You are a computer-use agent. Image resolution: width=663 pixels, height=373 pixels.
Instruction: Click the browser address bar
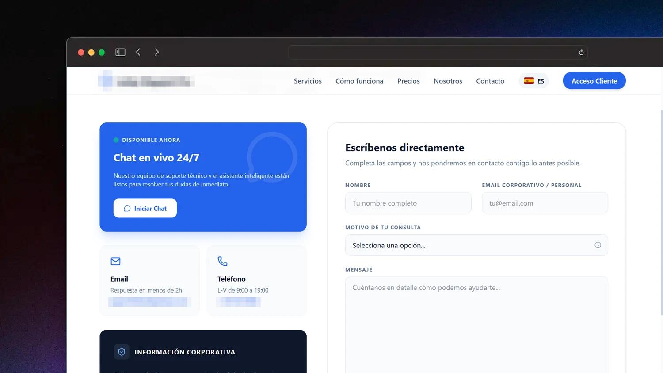coord(438,52)
